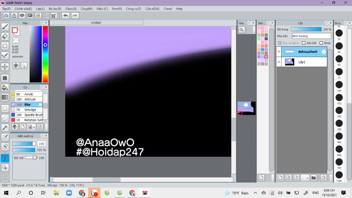Viewport: 352px width, 198px height.
Task: Select the Rotation Symmetry brush in the list
Action: point(27,120)
